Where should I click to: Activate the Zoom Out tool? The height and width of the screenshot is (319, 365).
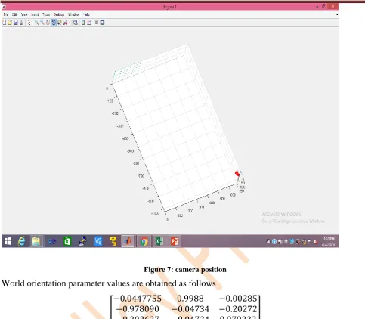point(42,23)
